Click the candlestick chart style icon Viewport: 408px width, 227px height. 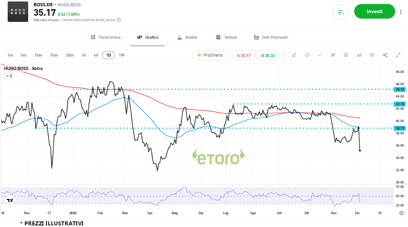coord(333,55)
